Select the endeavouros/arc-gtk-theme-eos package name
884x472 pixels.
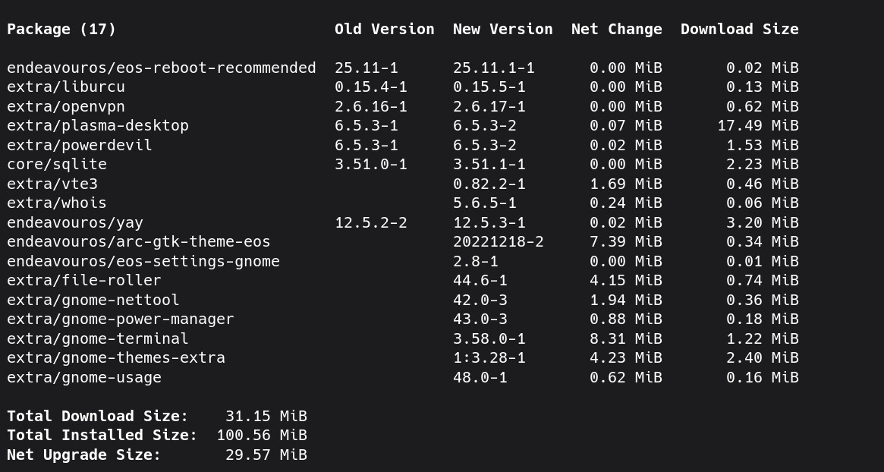(x=139, y=242)
